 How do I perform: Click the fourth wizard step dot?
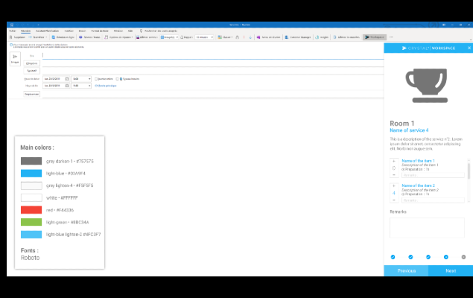[x=446, y=257]
